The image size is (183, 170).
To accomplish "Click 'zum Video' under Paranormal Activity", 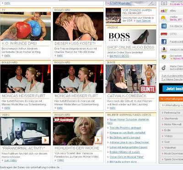I will pyautogui.click(x=11, y=160).
